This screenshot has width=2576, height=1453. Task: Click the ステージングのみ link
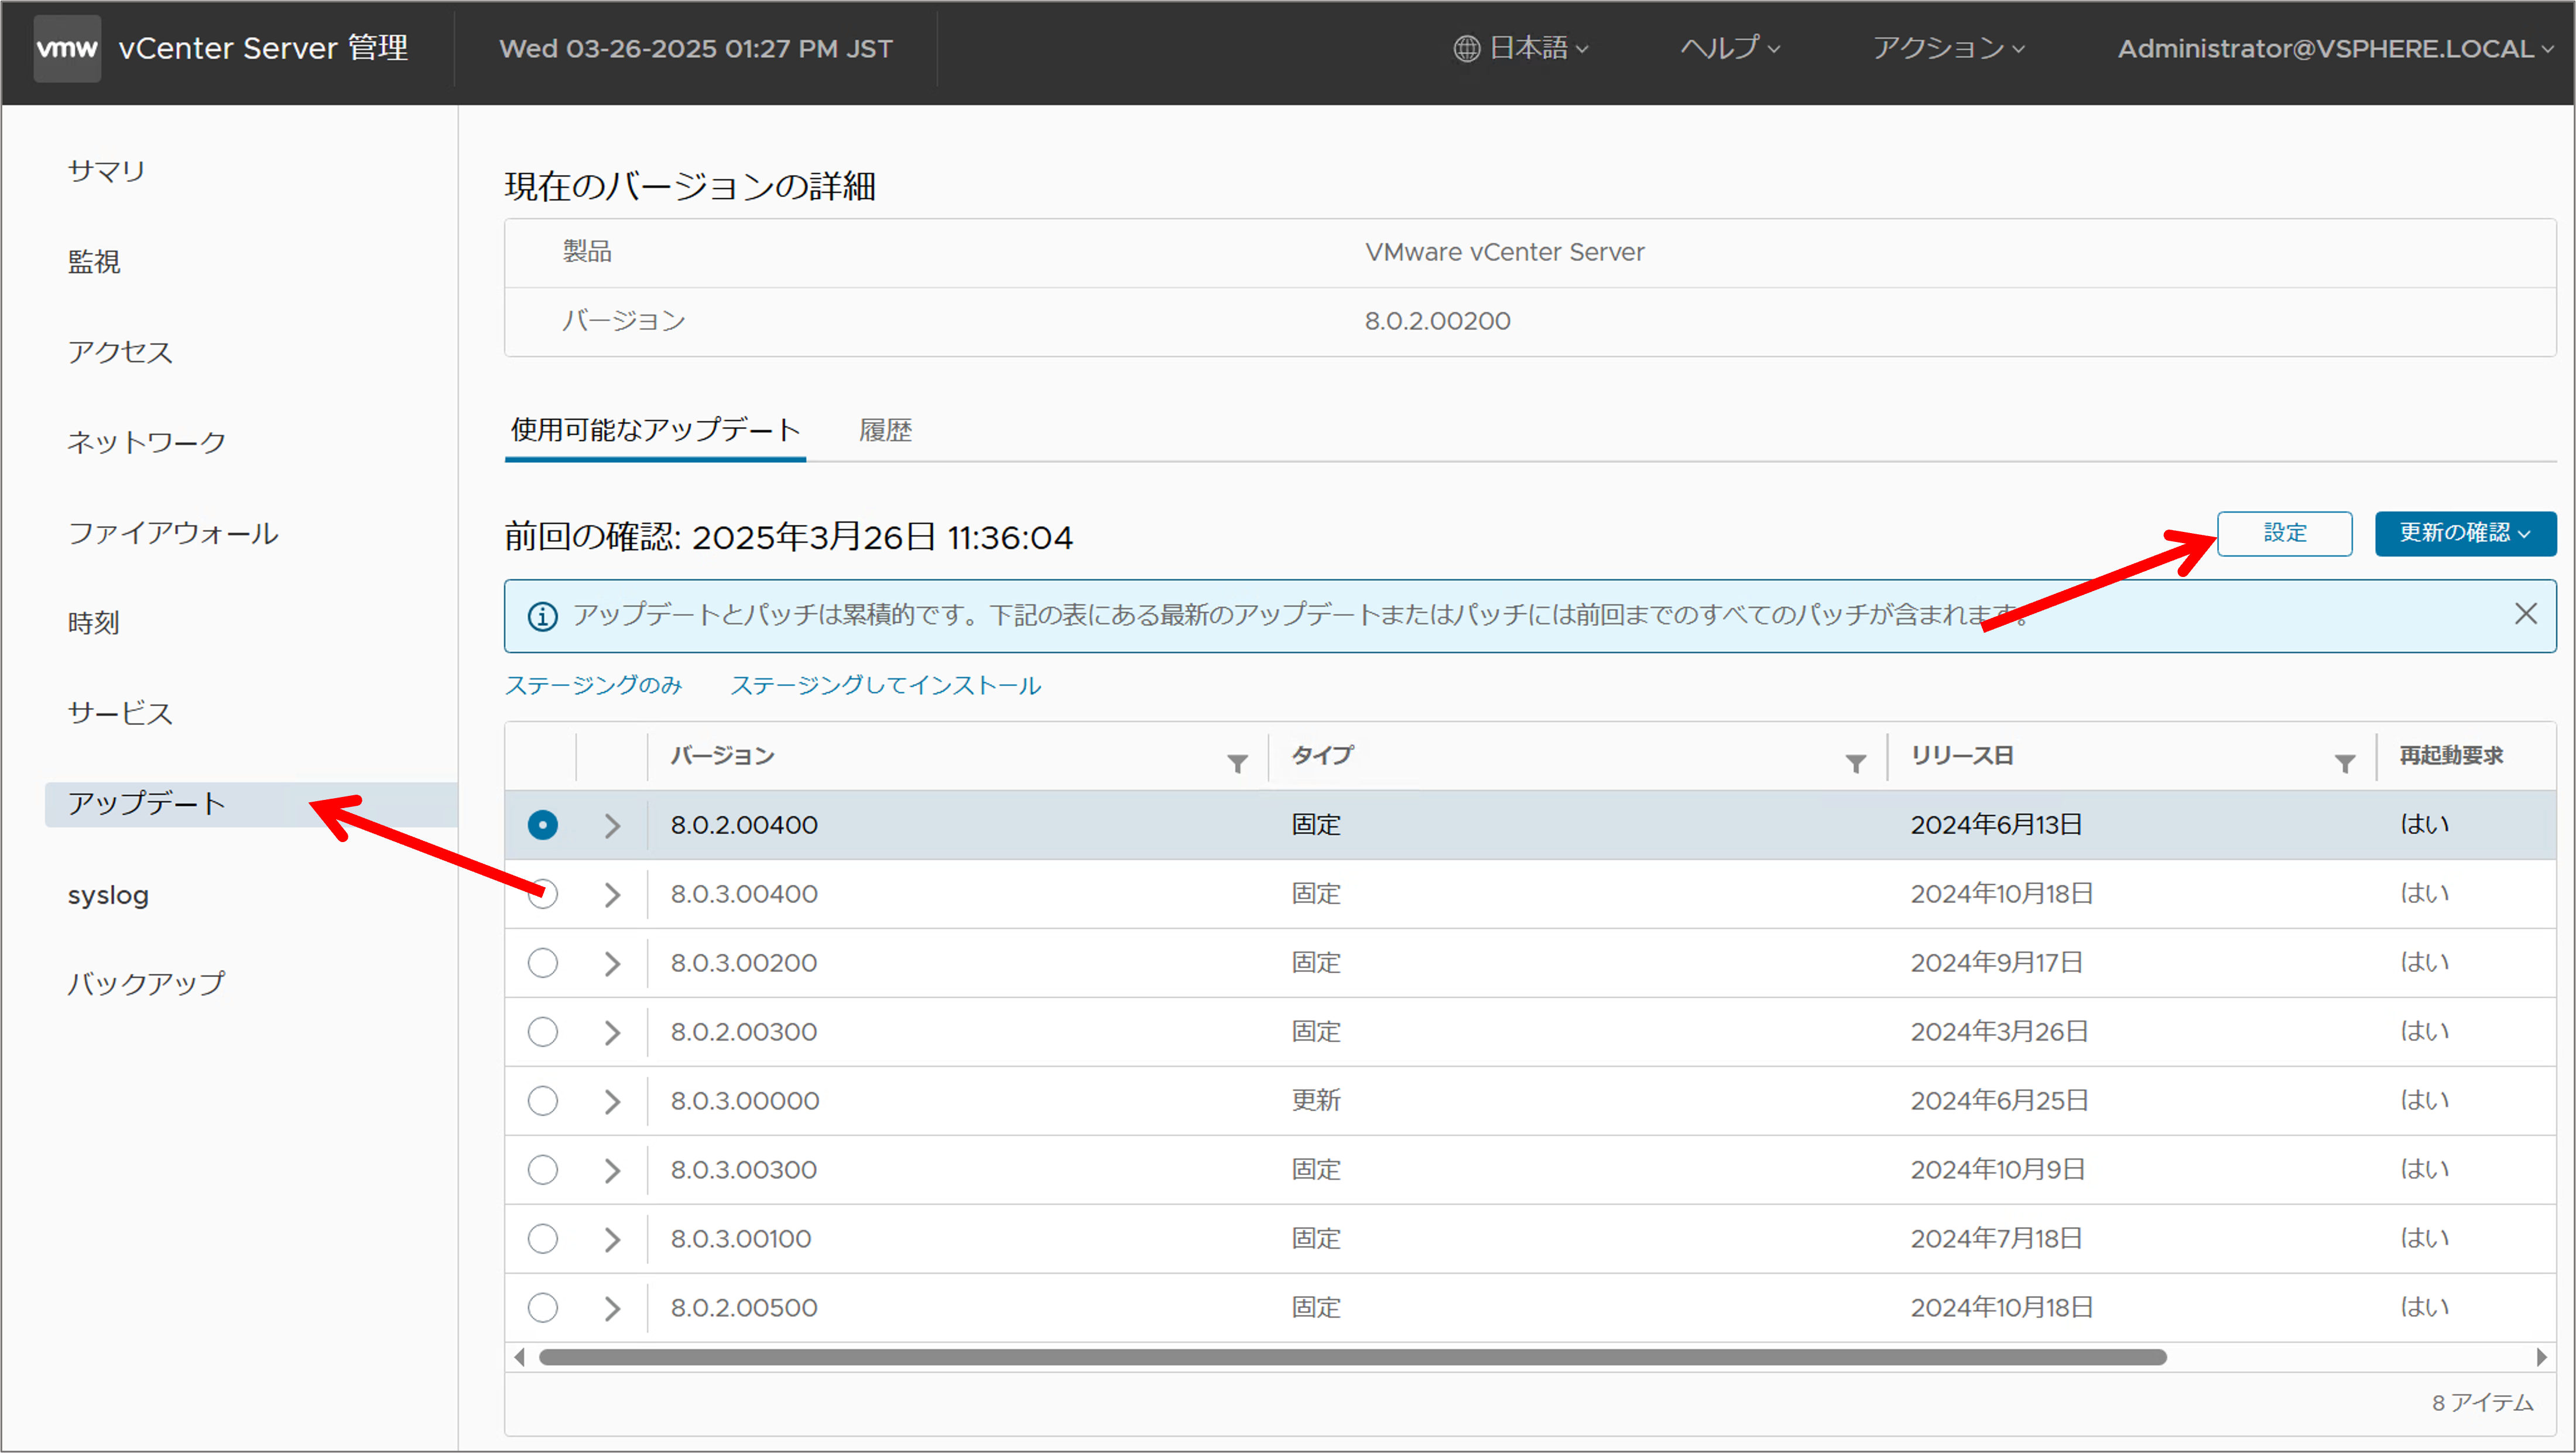click(x=593, y=685)
